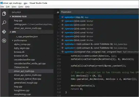The height and width of the screenshot is (97, 139).
Task: Click the return 0; code line
Action: pyautogui.click(x=77, y=89)
